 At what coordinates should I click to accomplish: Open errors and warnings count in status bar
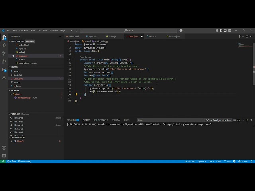coord(11,162)
